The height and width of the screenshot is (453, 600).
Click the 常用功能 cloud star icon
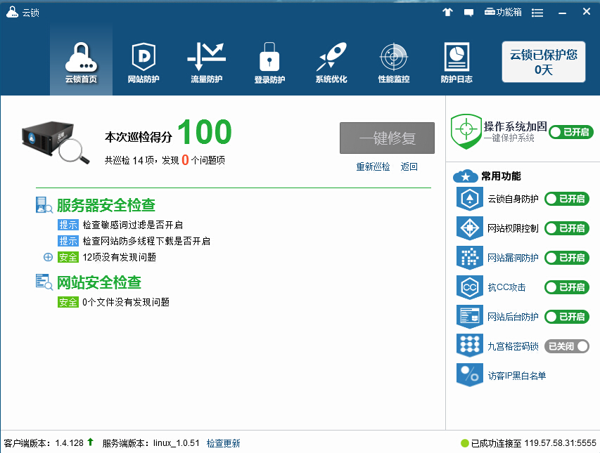click(x=466, y=176)
